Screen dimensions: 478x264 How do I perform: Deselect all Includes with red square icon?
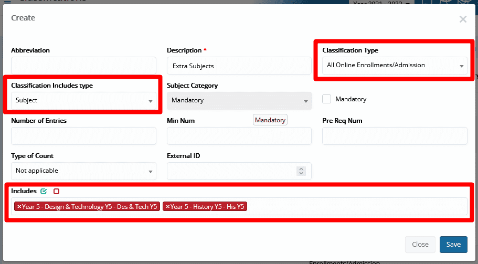tap(56, 191)
